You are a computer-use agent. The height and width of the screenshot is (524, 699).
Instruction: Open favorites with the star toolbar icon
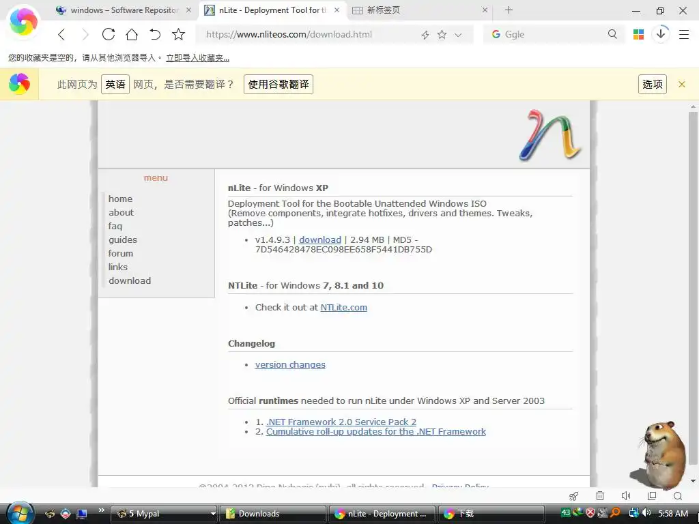click(178, 34)
